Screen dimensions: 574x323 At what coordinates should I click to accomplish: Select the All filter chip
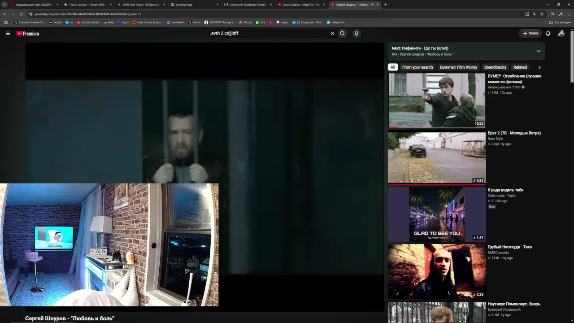(x=393, y=67)
